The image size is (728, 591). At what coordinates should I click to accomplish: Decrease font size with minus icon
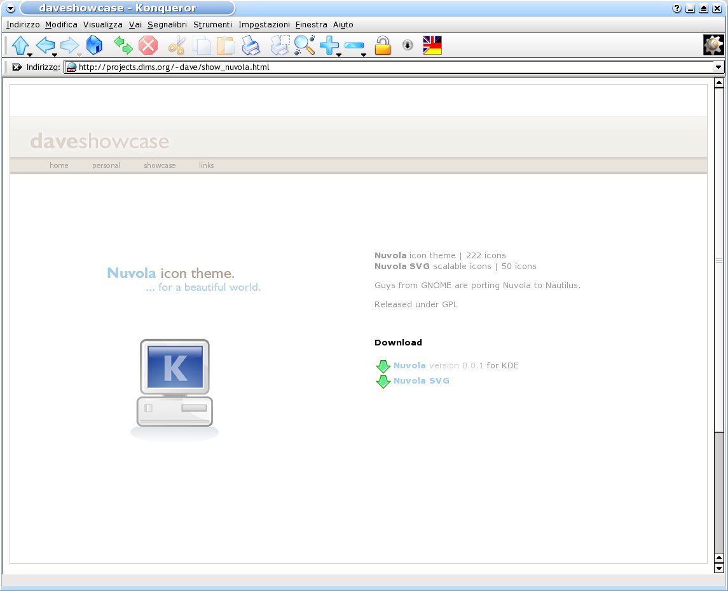(x=354, y=46)
